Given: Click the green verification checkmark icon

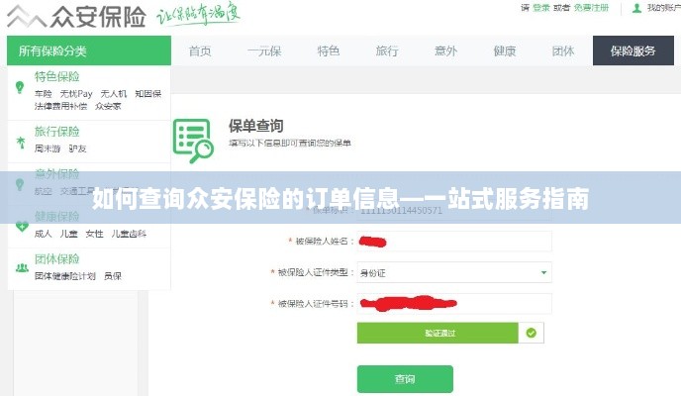Looking at the screenshot, I should (x=531, y=333).
